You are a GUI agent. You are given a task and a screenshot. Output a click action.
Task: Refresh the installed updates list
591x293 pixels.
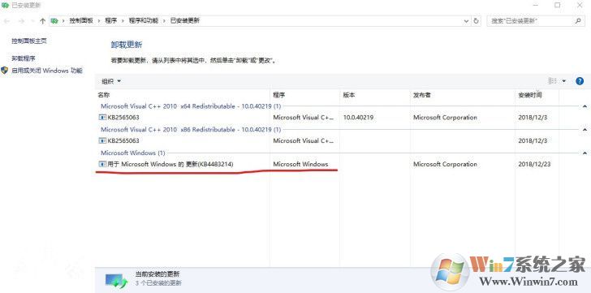click(477, 21)
